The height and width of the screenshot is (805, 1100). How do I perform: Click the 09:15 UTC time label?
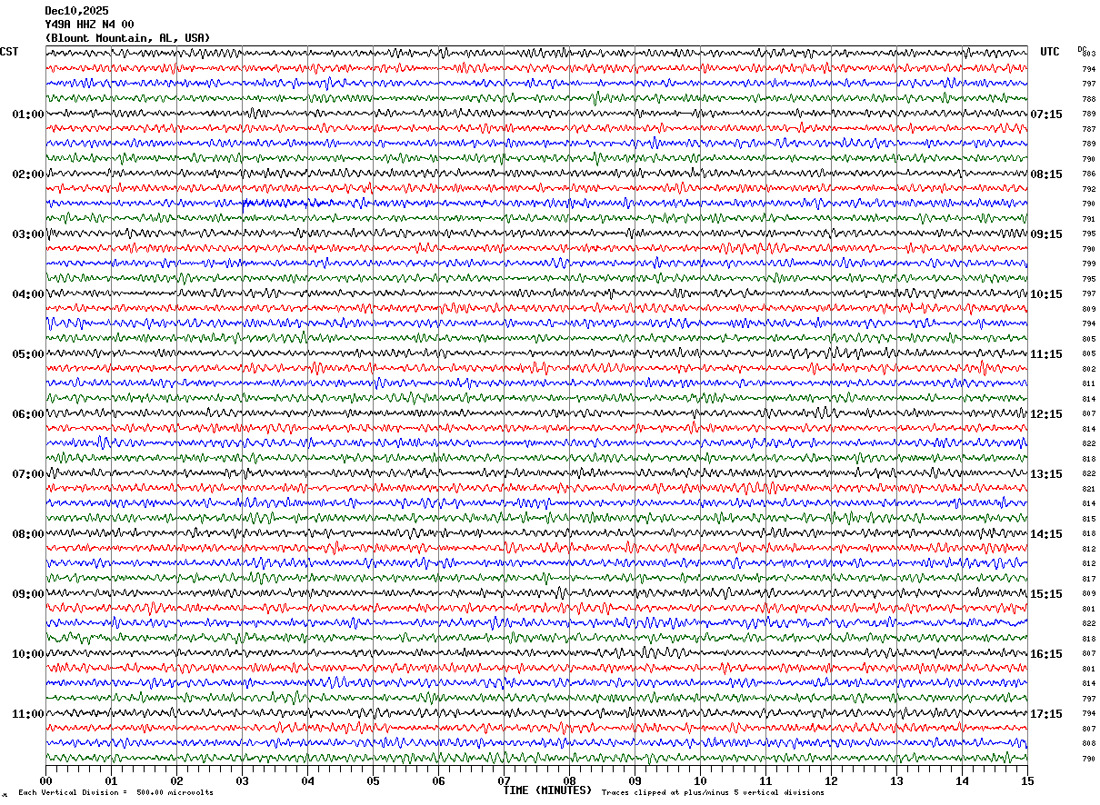(x=1046, y=234)
